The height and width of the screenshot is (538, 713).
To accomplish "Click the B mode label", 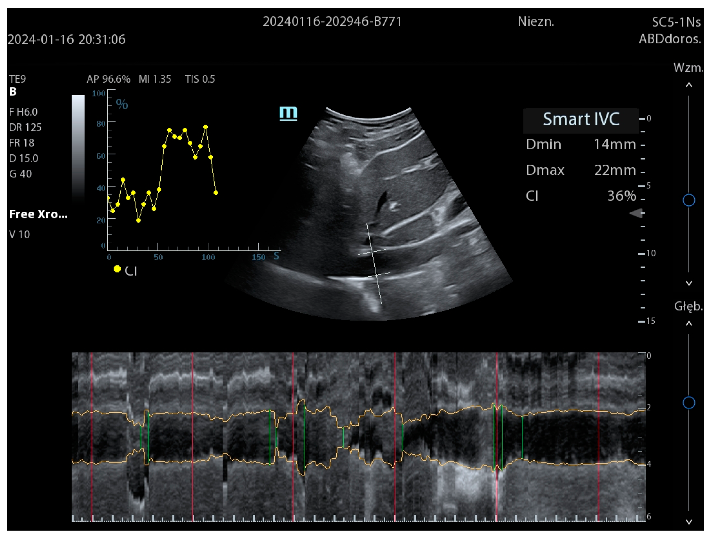I will coord(13,91).
